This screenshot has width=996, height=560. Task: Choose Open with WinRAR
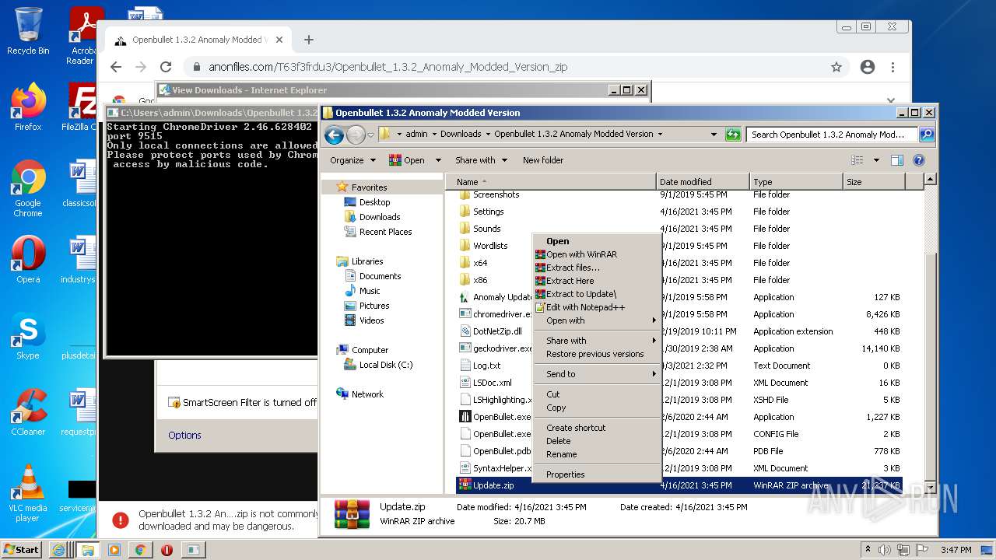581,254
